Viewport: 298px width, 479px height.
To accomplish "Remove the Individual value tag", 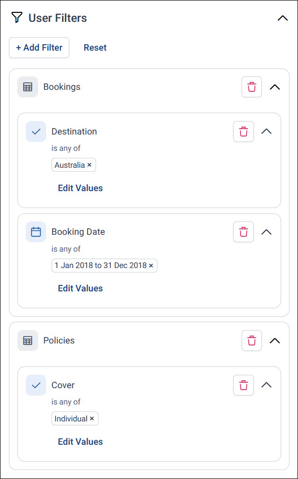I will point(92,418).
